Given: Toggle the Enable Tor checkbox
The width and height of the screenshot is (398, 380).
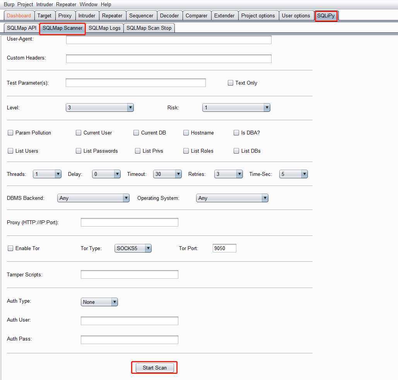Looking at the screenshot, I should tap(10, 248).
